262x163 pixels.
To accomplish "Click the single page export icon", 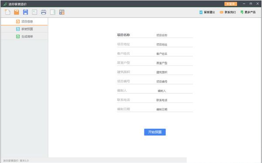I will click(34, 12).
